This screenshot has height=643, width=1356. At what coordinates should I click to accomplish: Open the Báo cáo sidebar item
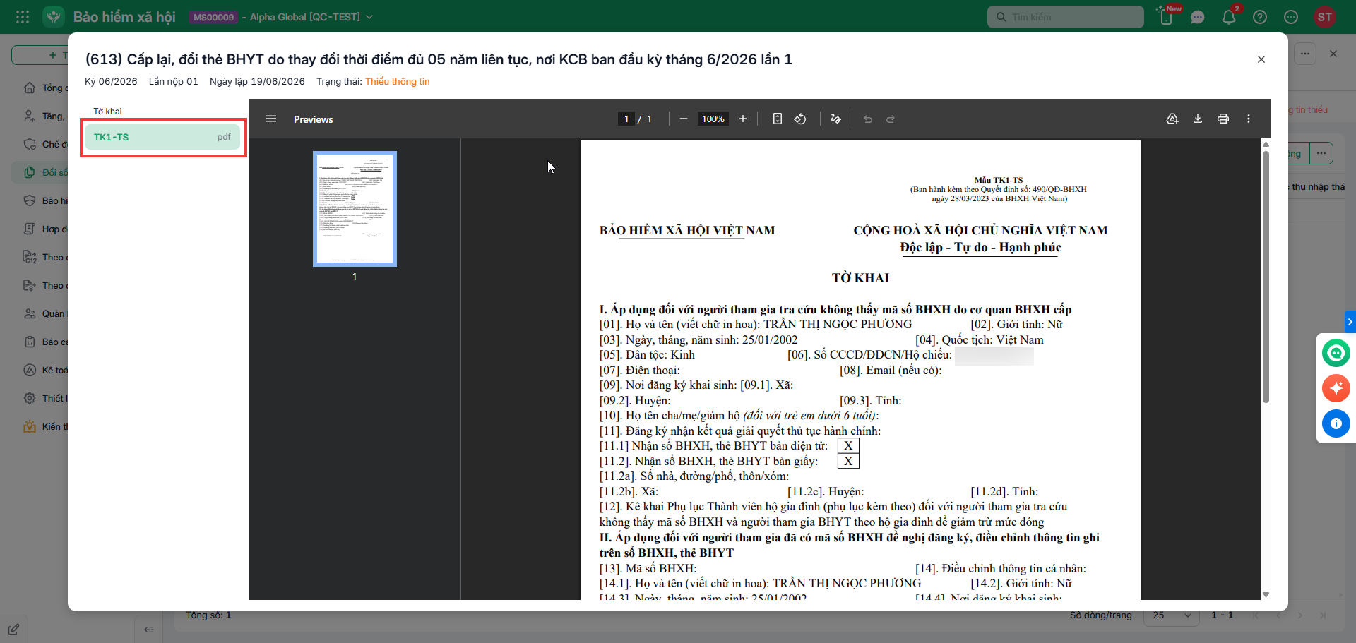44,342
